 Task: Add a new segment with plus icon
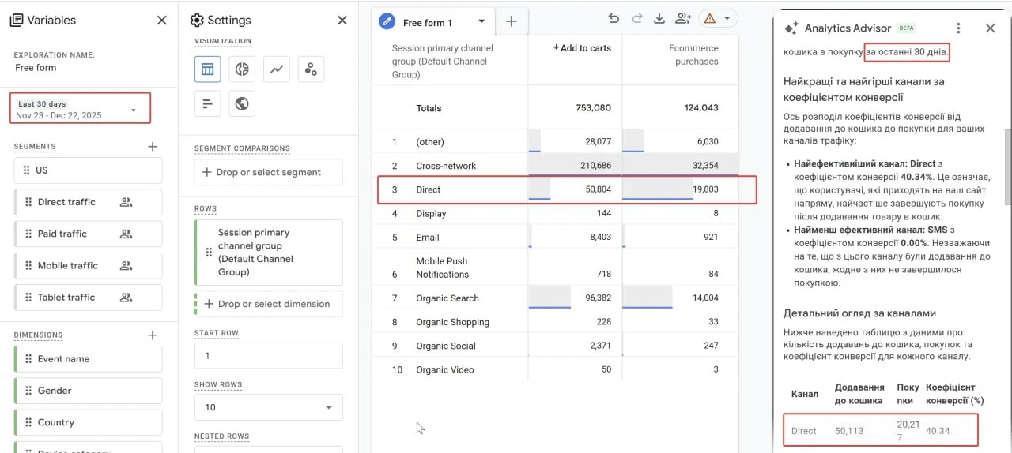point(153,147)
